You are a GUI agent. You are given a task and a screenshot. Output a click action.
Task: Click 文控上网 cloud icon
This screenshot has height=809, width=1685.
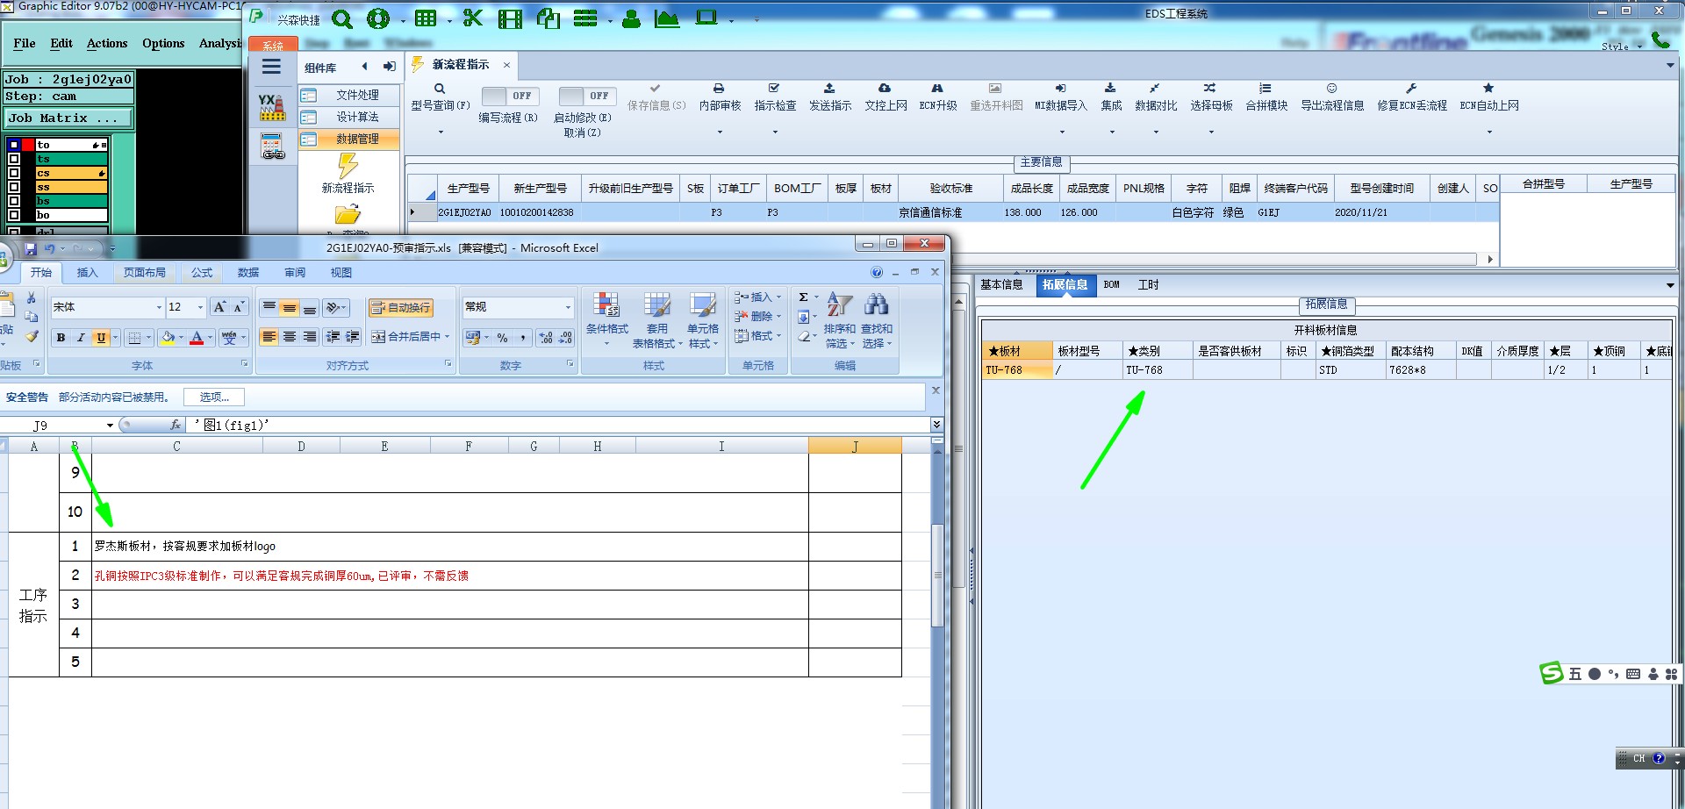pyautogui.click(x=885, y=89)
